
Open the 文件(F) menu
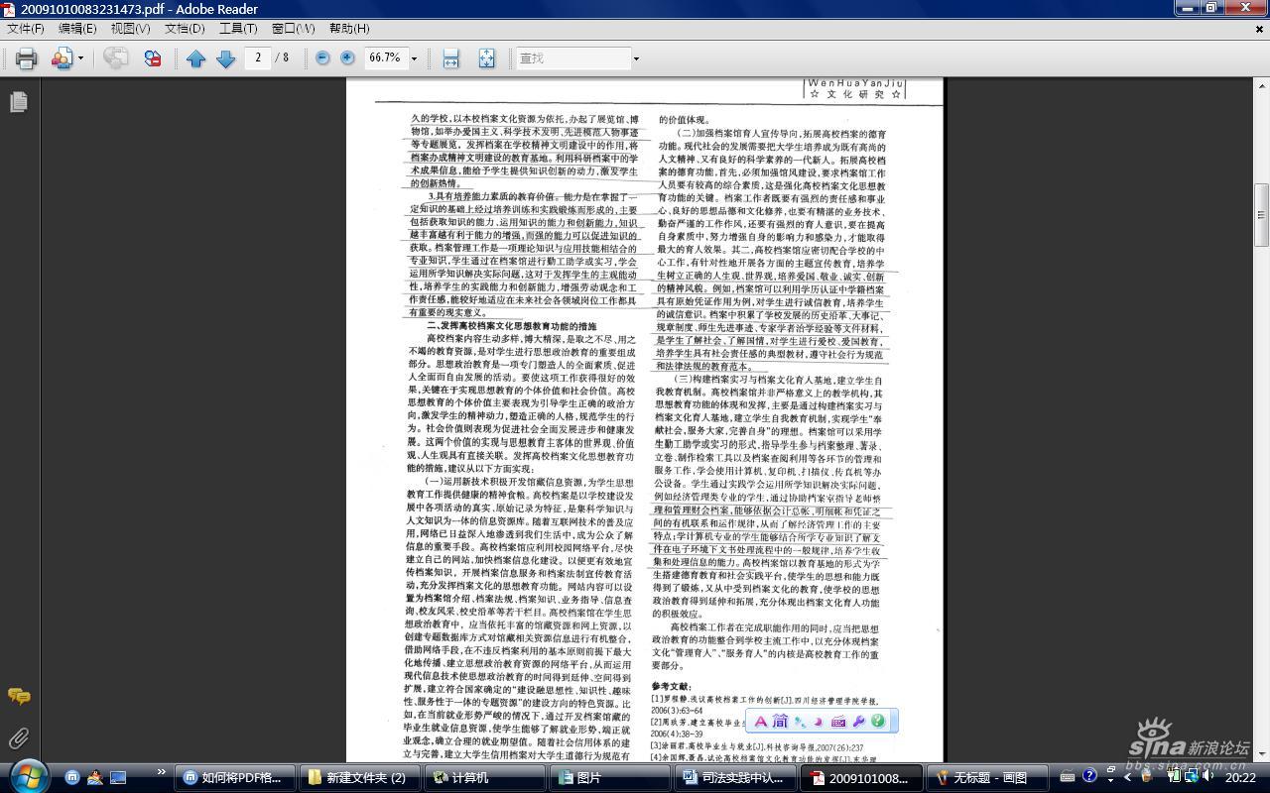tap(27, 29)
